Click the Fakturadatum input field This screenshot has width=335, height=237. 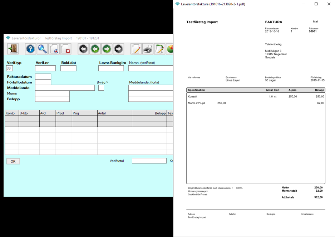coord(43,77)
